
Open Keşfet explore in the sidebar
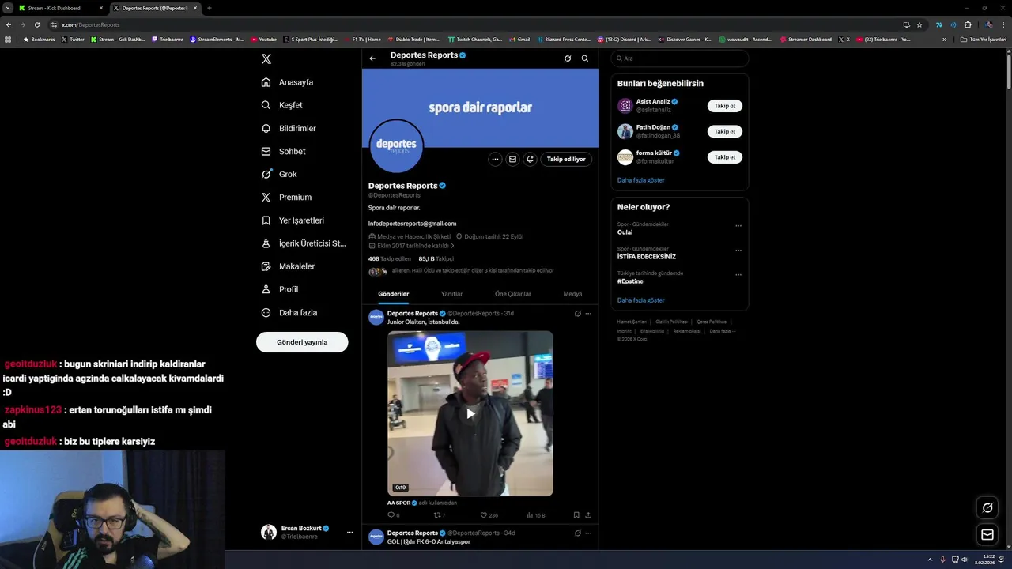point(282,105)
